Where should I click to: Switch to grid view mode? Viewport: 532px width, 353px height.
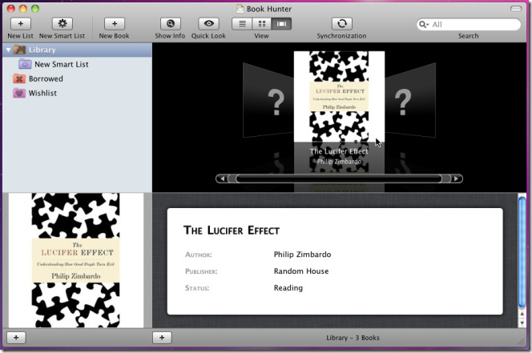tap(262, 24)
